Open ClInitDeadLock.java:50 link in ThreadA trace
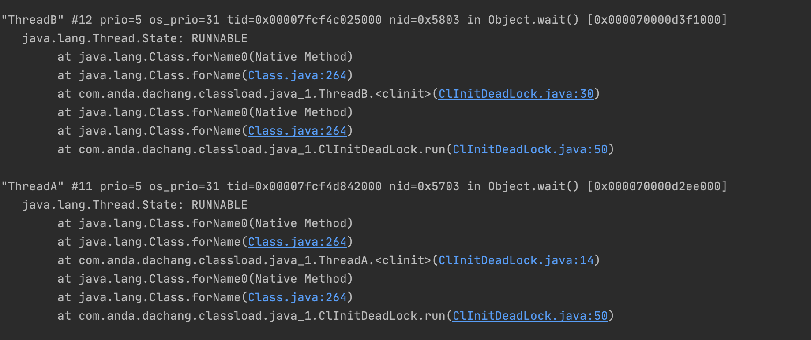Screen dimensions: 811x340 point(530,316)
